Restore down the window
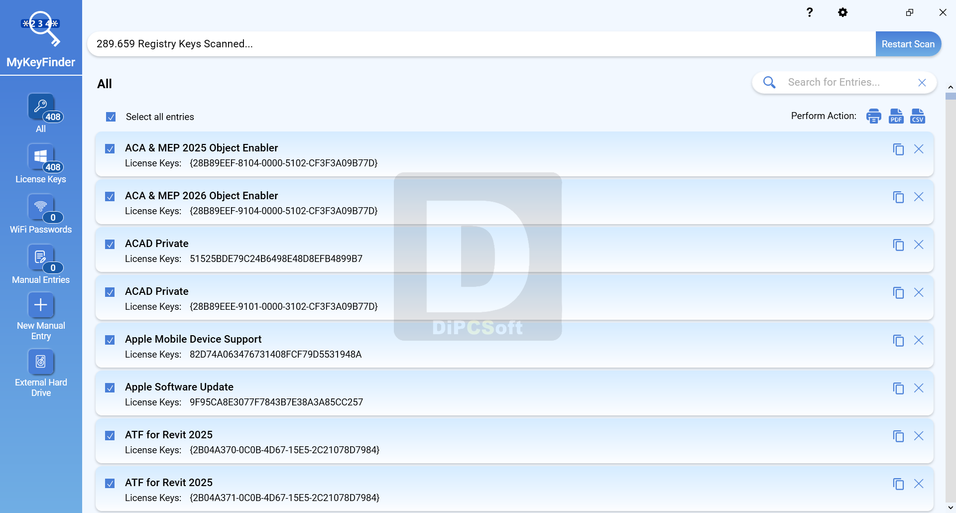The width and height of the screenshot is (956, 513). pos(910,12)
